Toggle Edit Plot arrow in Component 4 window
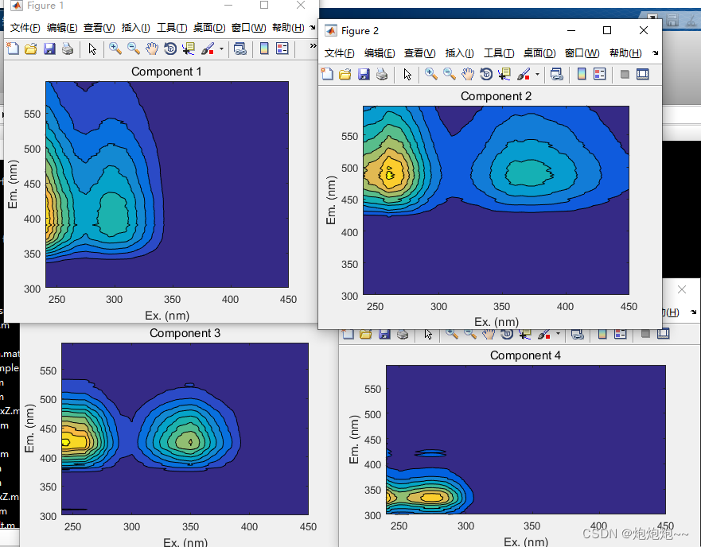This screenshot has width=701, height=547. (x=428, y=334)
